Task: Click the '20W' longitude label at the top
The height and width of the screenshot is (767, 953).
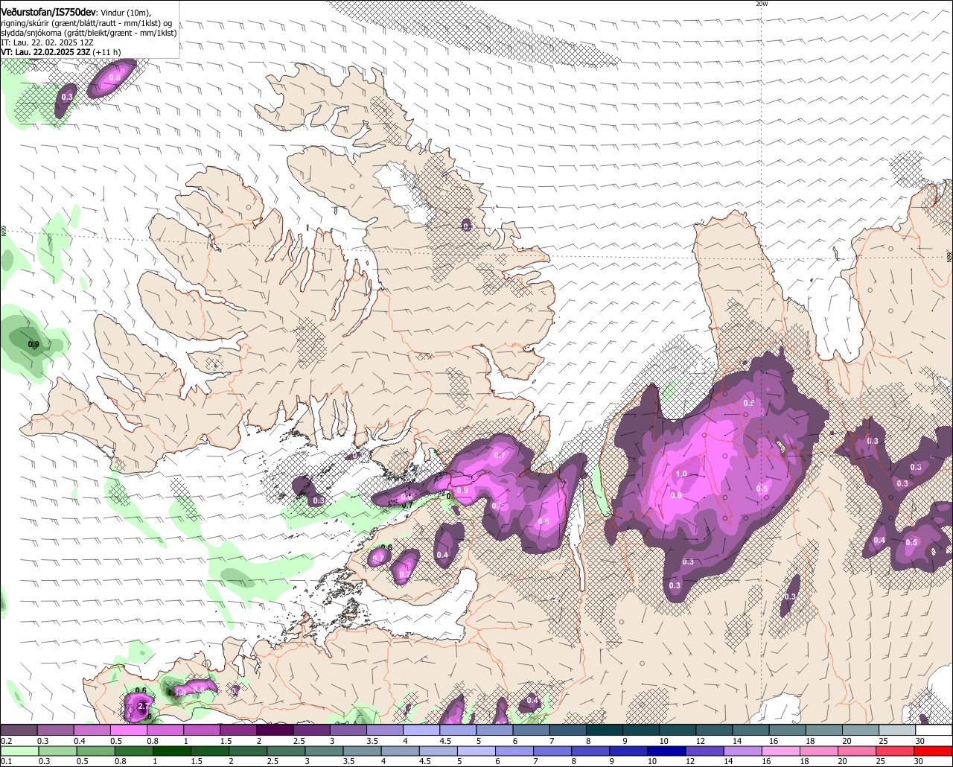Action: coord(761,4)
